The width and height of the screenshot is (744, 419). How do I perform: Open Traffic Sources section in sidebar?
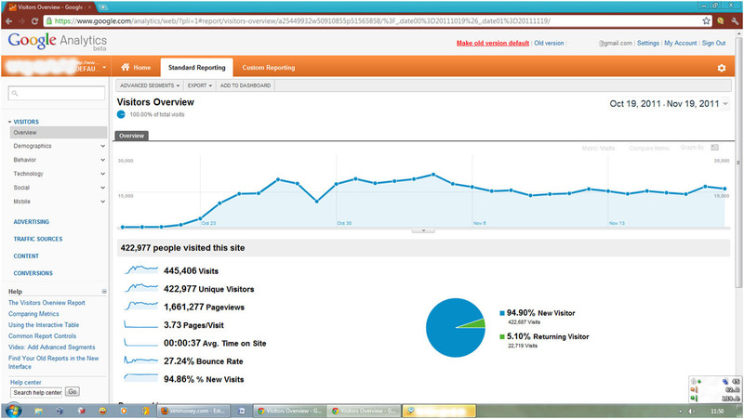pyautogui.click(x=38, y=239)
